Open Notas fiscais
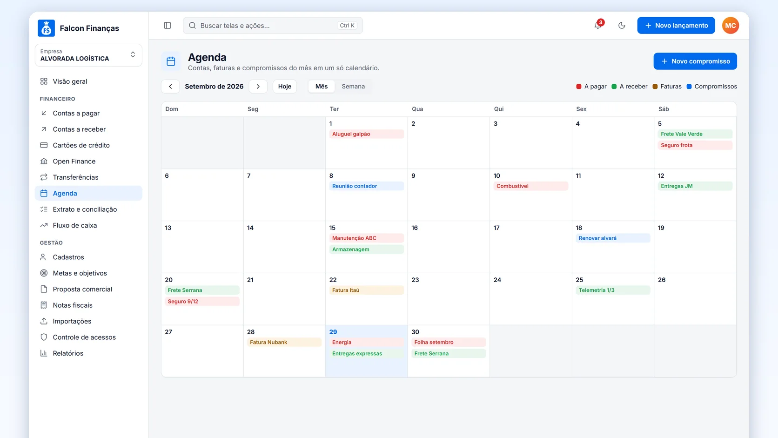Viewport: 778px width, 438px height. coord(88,305)
